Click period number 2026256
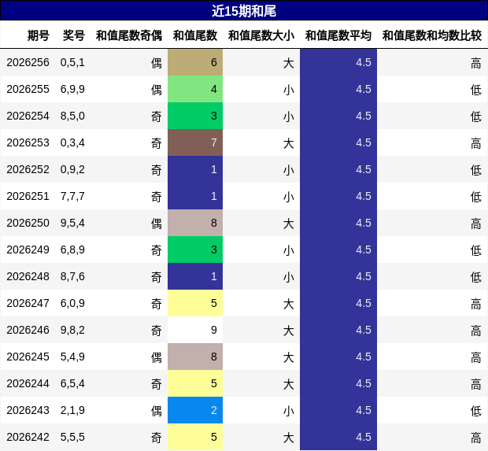 [x=28, y=62]
